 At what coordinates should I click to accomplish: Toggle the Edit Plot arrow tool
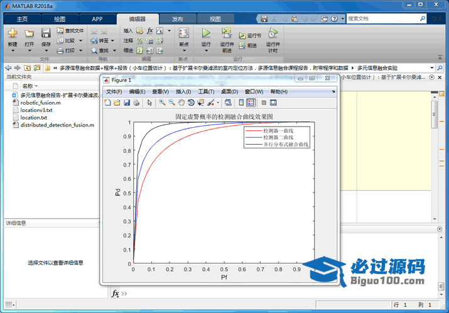click(150, 103)
